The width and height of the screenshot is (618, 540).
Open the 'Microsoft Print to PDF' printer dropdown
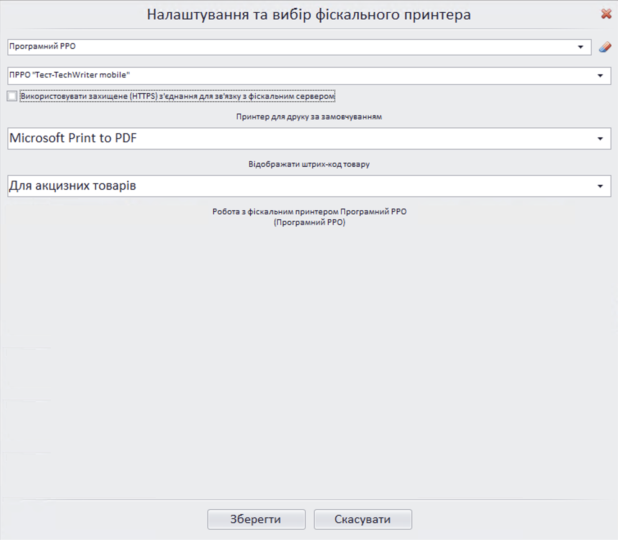[600, 138]
